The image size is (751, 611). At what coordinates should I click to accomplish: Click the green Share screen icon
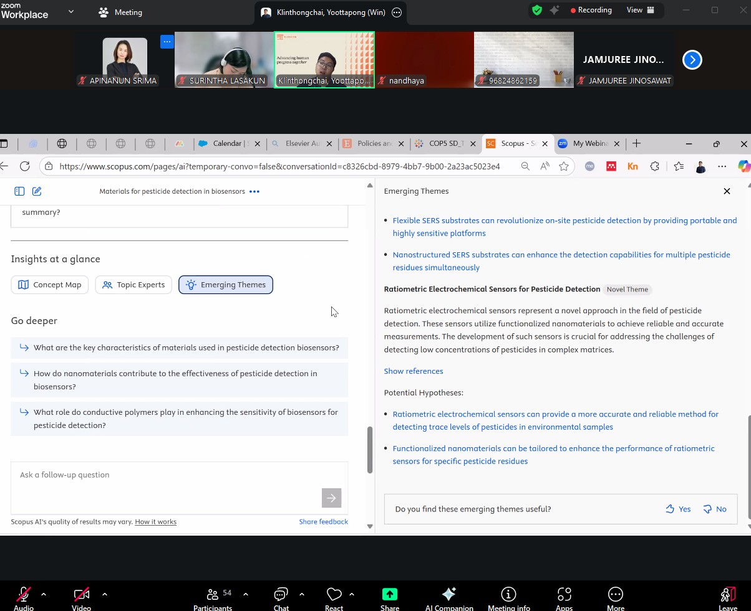pyautogui.click(x=389, y=595)
